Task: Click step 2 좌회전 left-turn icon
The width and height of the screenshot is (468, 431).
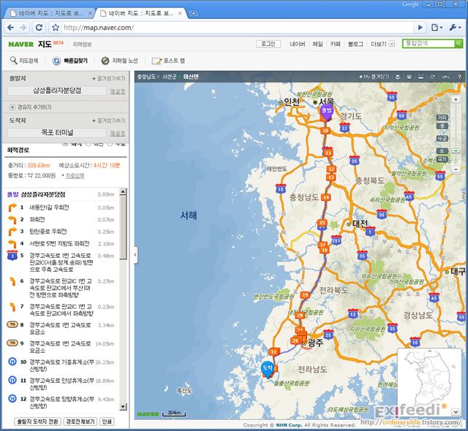Action: pyautogui.click(x=12, y=220)
